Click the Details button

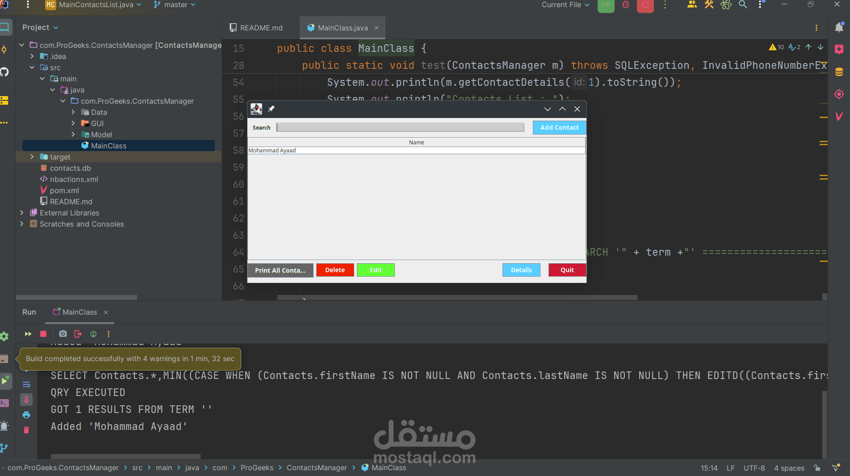click(x=521, y=270)
